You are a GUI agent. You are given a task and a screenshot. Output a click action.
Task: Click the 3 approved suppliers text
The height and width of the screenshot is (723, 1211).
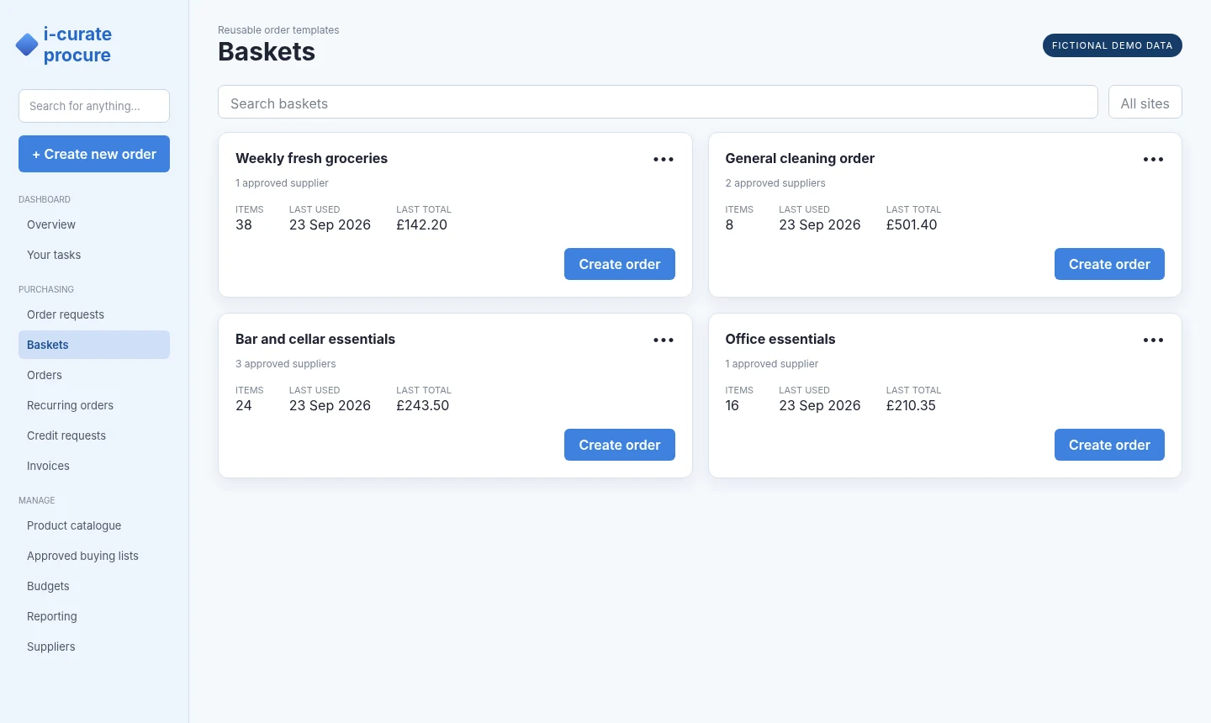pos(286,364)
